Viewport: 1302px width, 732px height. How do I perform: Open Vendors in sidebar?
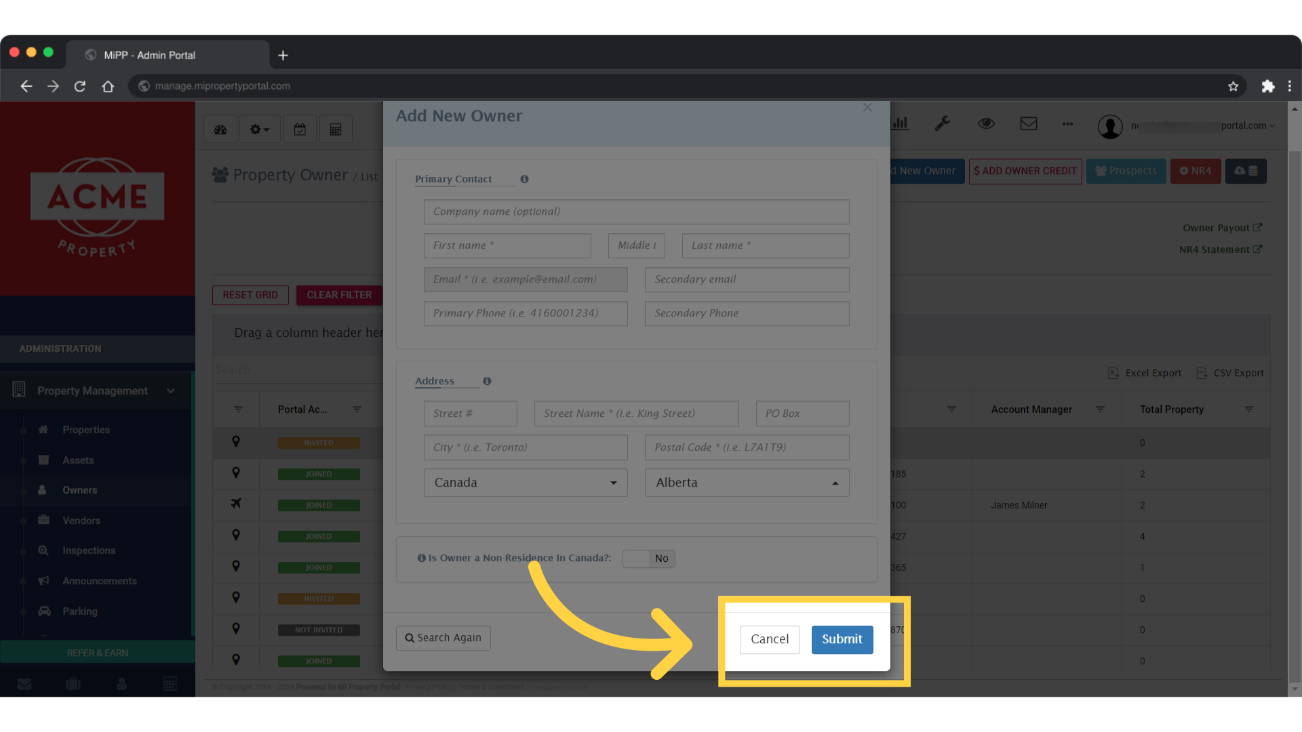81,521
